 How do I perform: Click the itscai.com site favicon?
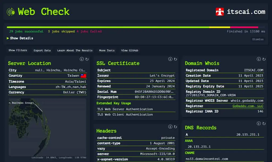220,12
